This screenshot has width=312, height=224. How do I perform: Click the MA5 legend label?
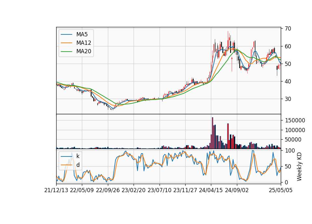tap(82, 34)
